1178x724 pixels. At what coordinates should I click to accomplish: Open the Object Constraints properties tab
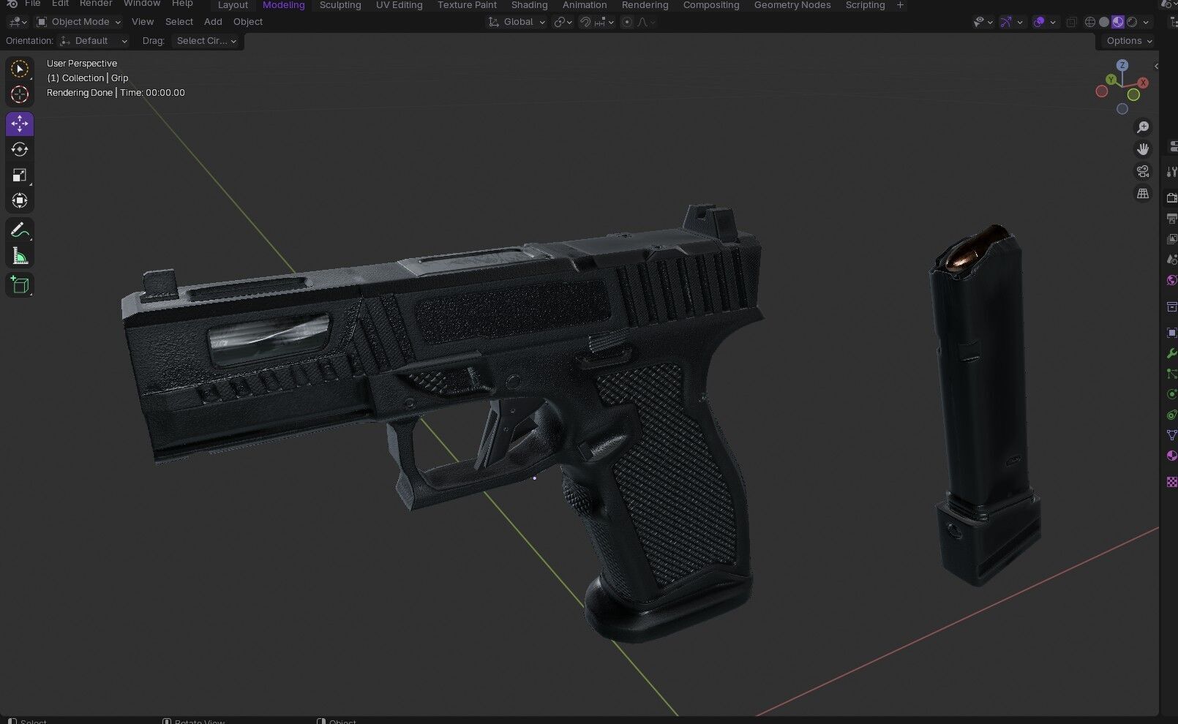(1171, 415)
